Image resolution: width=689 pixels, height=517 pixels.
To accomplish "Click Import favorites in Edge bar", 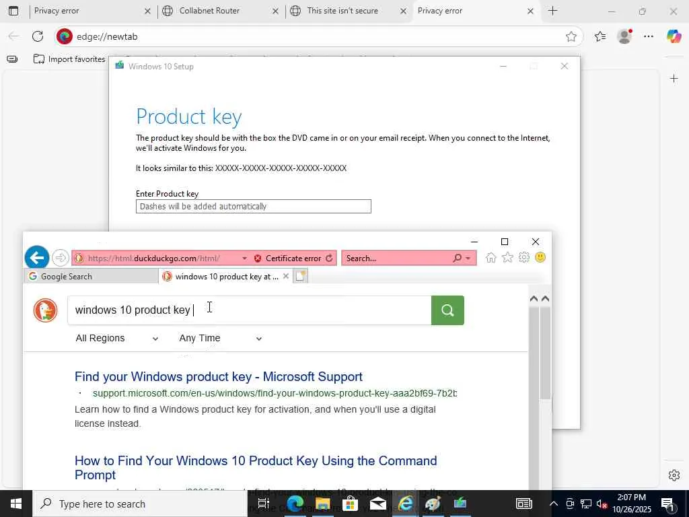I will coord(69,59).
